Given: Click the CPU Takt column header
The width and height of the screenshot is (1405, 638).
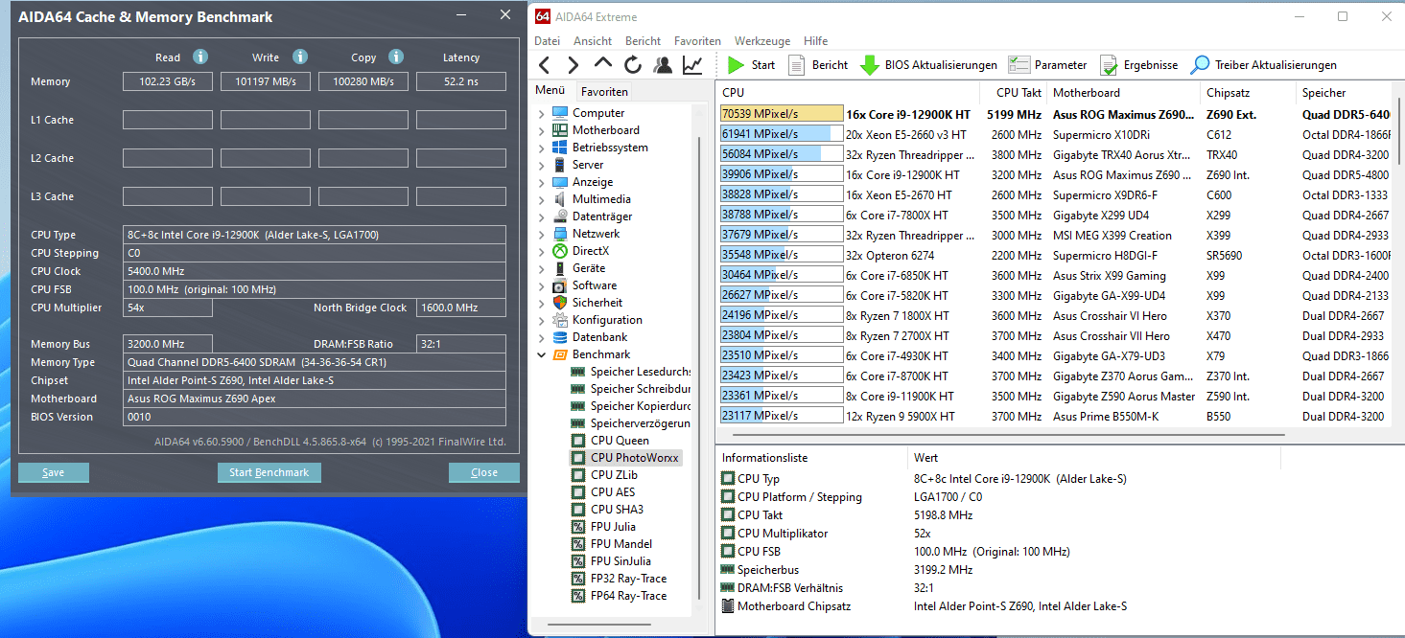Looking at the screenshot, I should (1019, 93).
